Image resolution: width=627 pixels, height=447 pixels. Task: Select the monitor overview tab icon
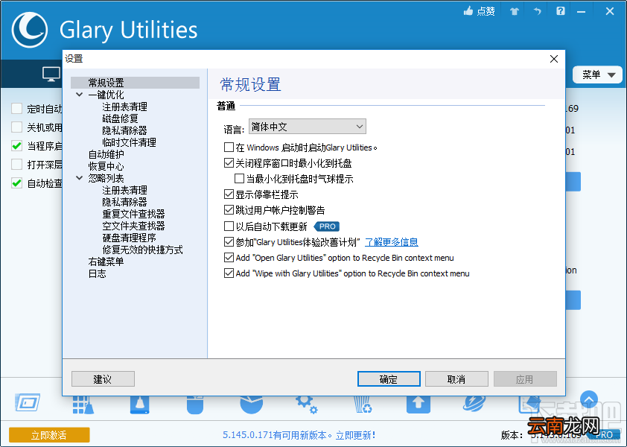click(x=51, y=74)
